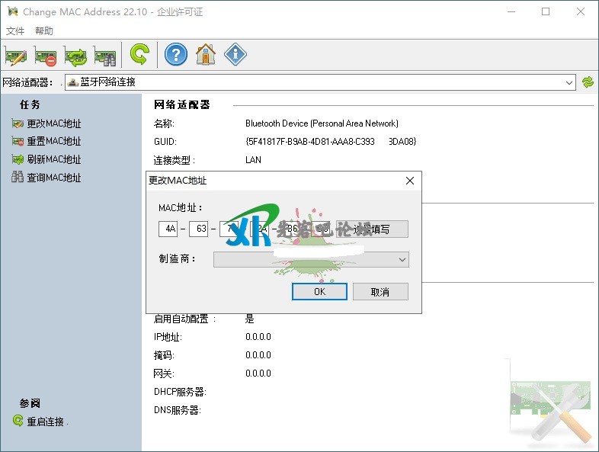The image size is (599, 452).
Task: Click the Change MAC address toolbar icon
Action: click(16, 55)
